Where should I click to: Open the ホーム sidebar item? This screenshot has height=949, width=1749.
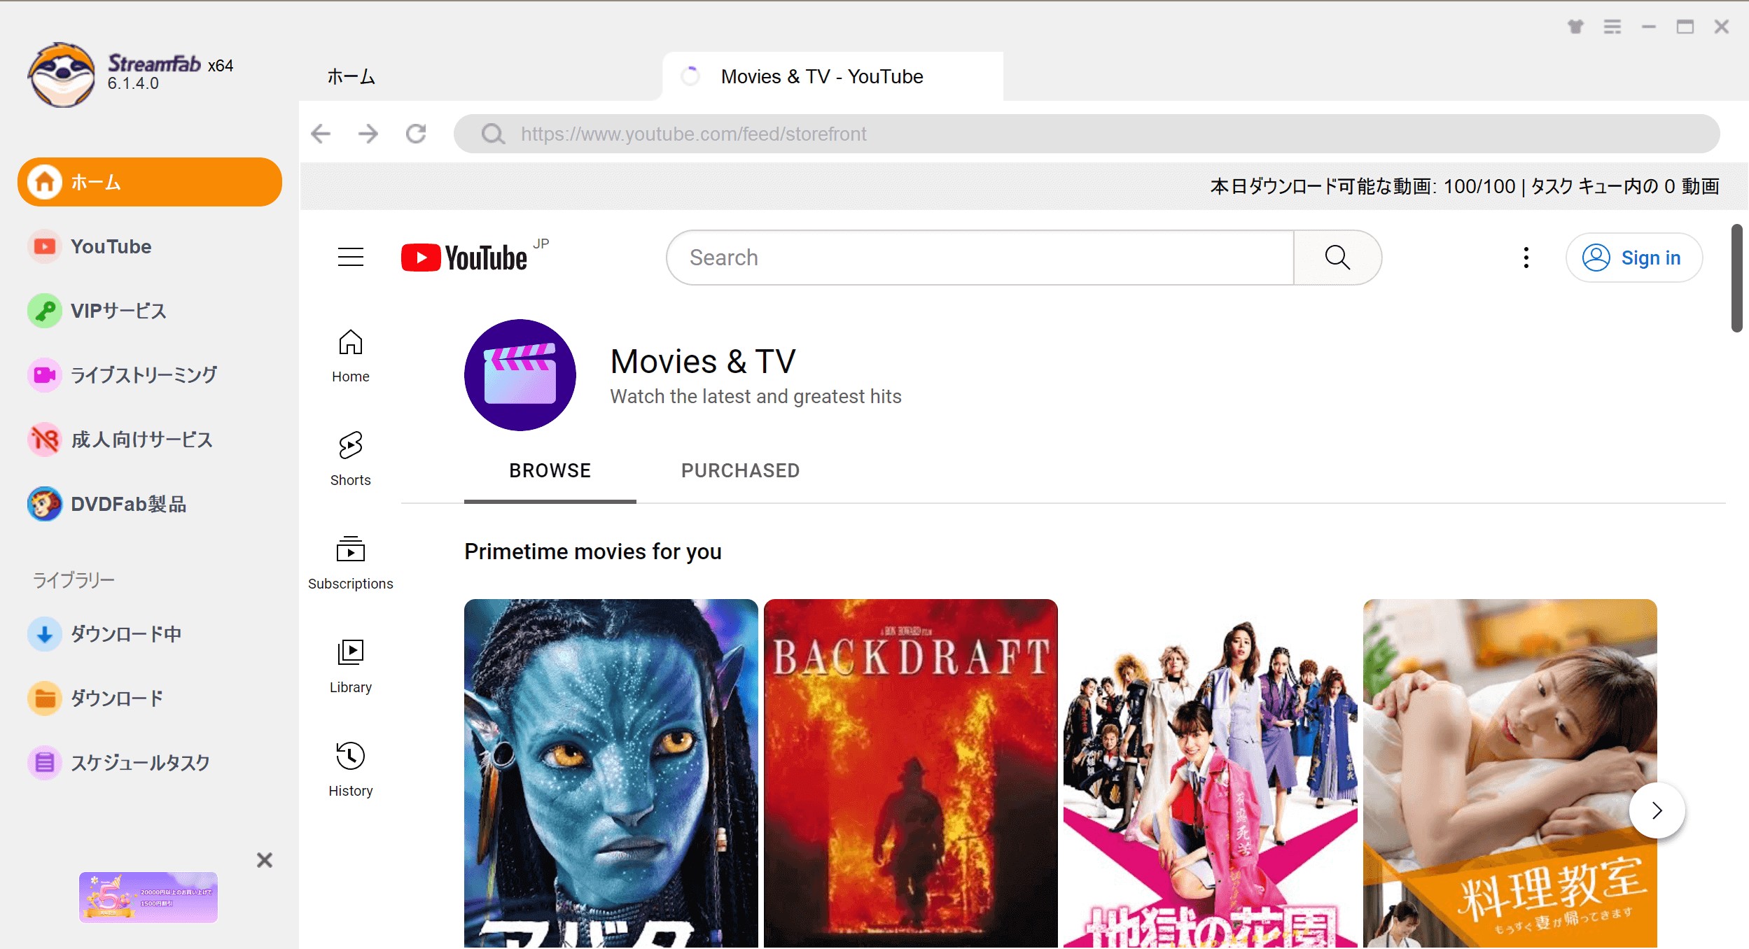[x=150, y=182]
